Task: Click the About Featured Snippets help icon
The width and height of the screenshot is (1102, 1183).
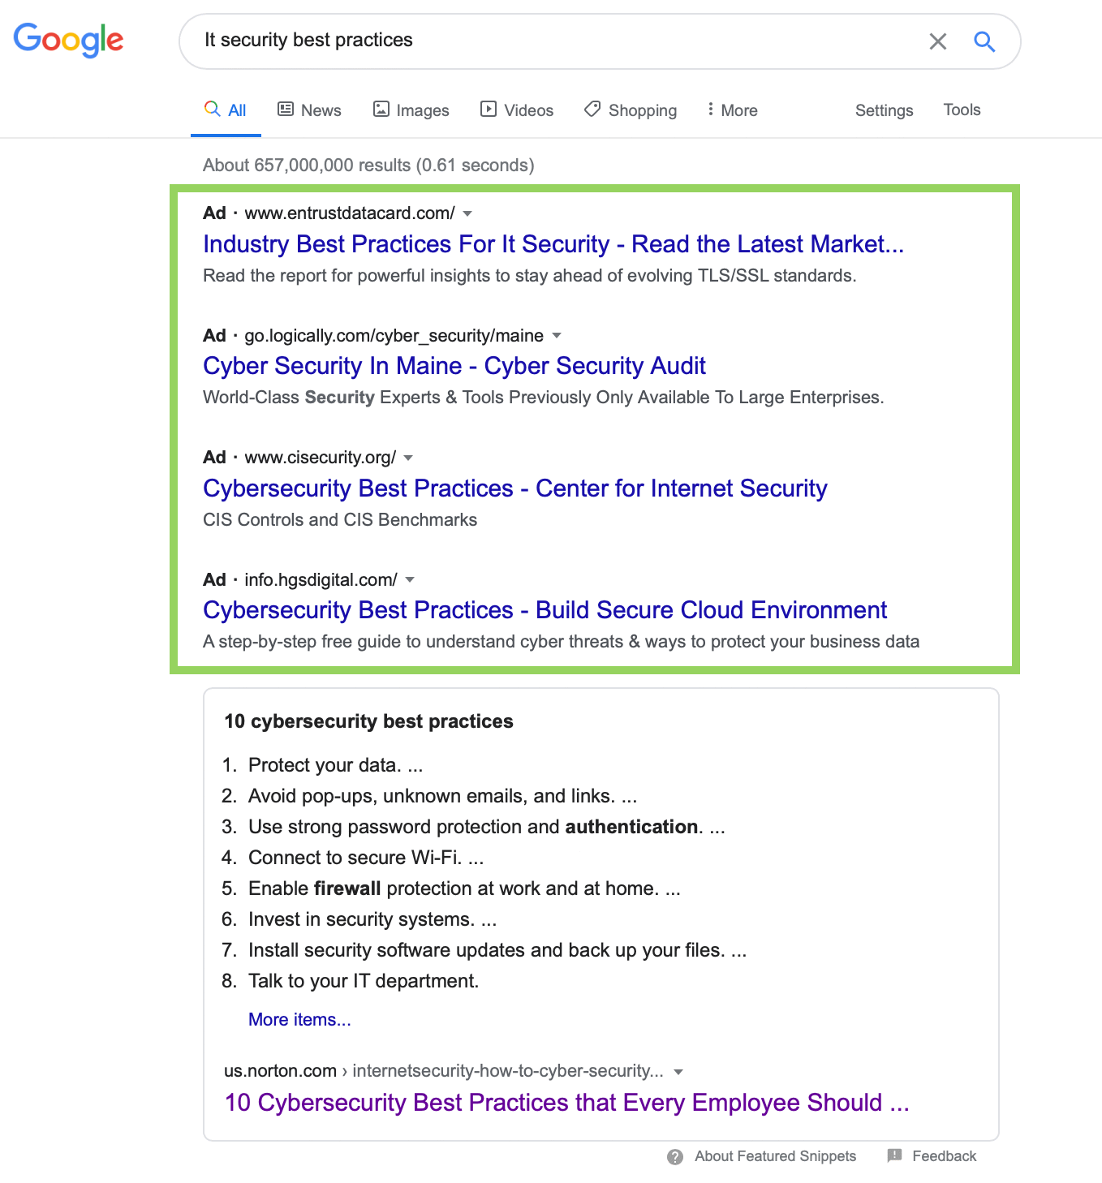Action: tap(675, 1157)
